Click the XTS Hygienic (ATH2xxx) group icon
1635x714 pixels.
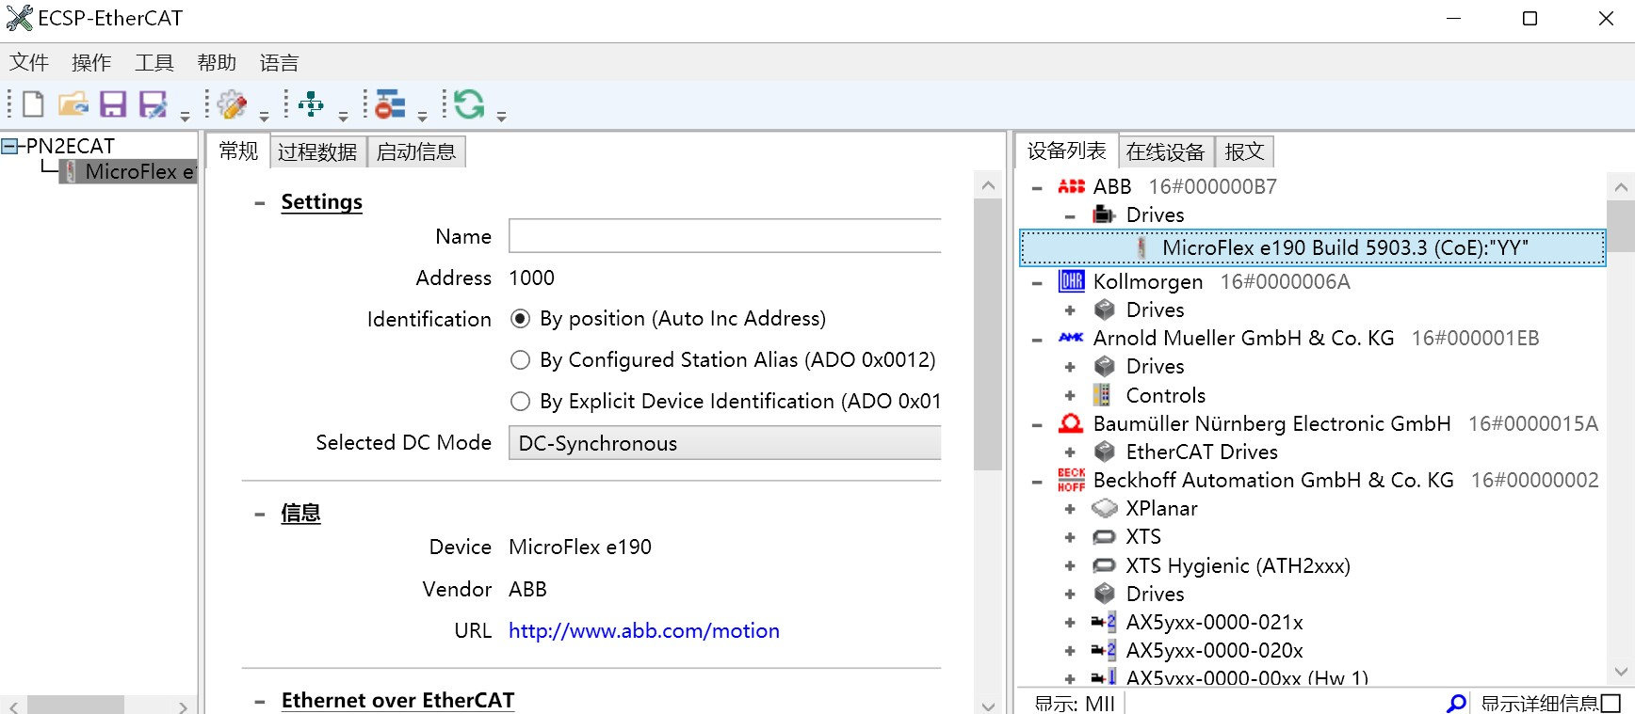1104,565
